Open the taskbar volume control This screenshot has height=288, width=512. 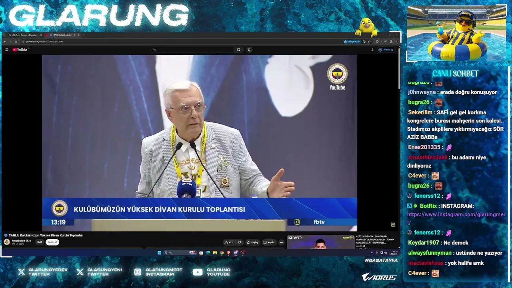386,253
